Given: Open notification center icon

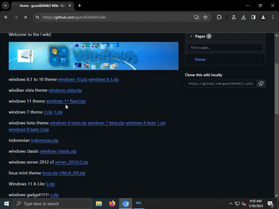Looking at the screenshot, I should point(271,204).
